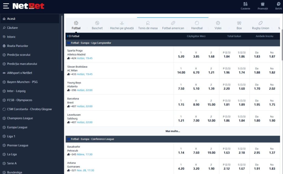Image resolution: width=283 pixels, height=174 pixels.
Task: Click the Fotbal tab soccer ball icon
Action: (76, 23)
